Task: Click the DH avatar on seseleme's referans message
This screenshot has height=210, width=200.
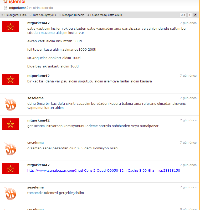Action: [x=11, y=104]
